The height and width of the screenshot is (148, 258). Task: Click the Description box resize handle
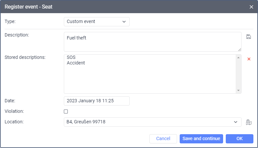(240, 49)
